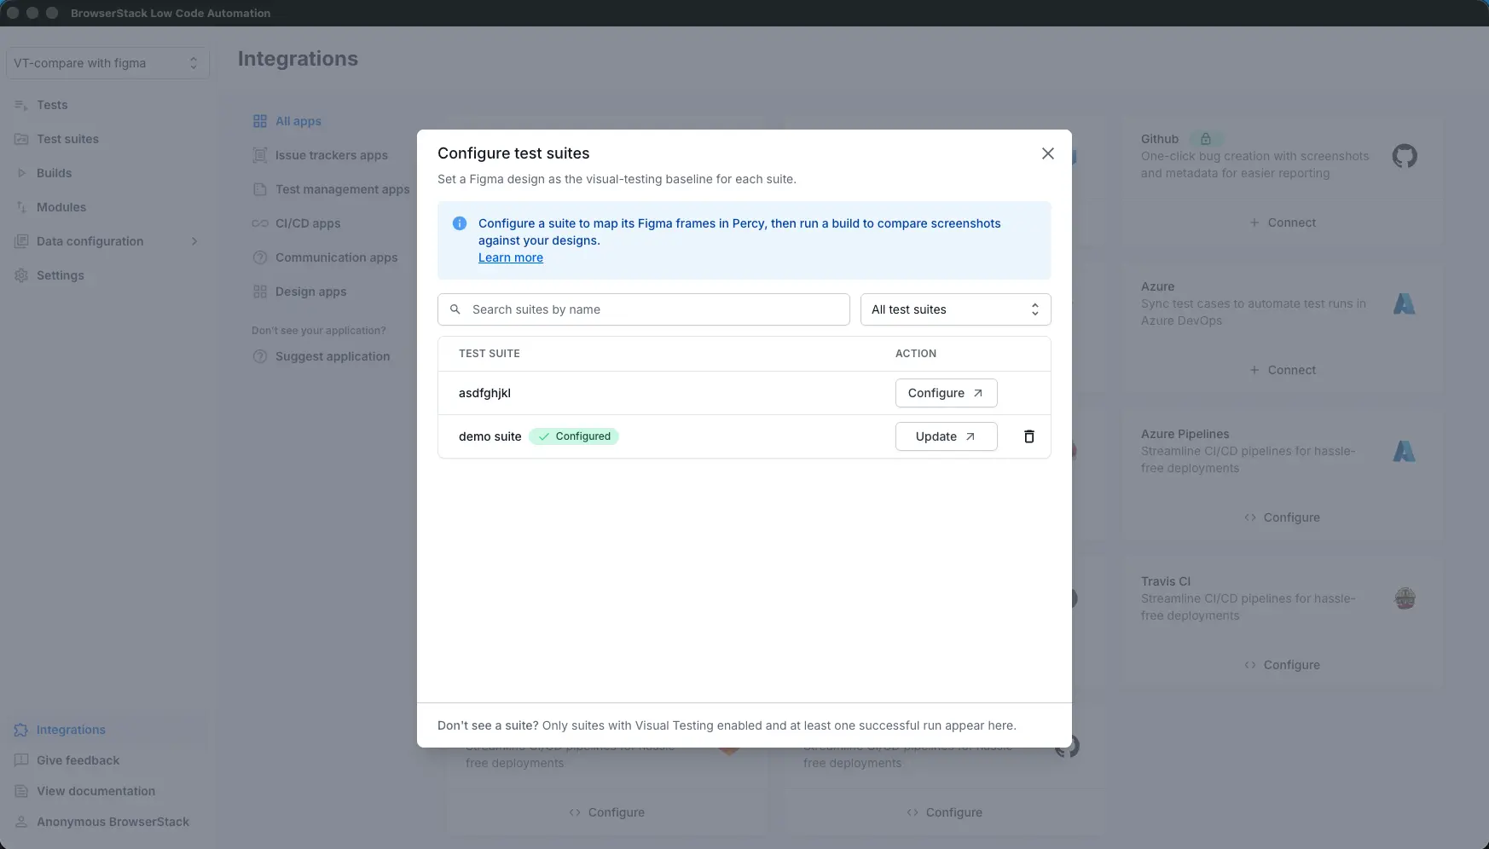Open the Learn more link
This screenshot has height=849, width=1489.
tap(511, 257)
